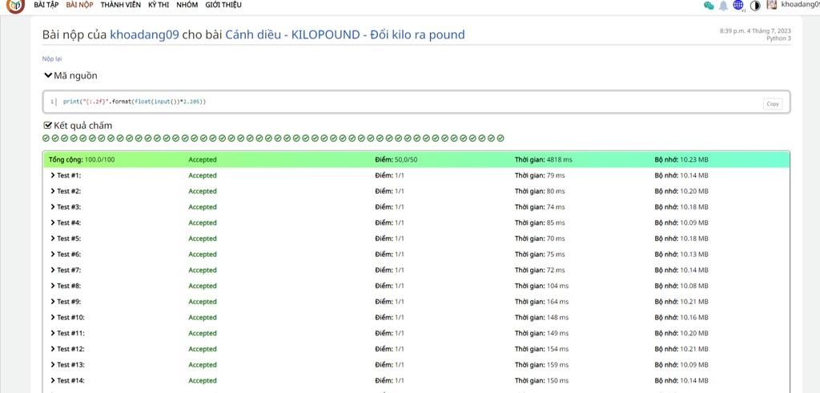The image size is (820, 393).
Task: Click the Python 3 language label
Action: click(x=778, y=38)
